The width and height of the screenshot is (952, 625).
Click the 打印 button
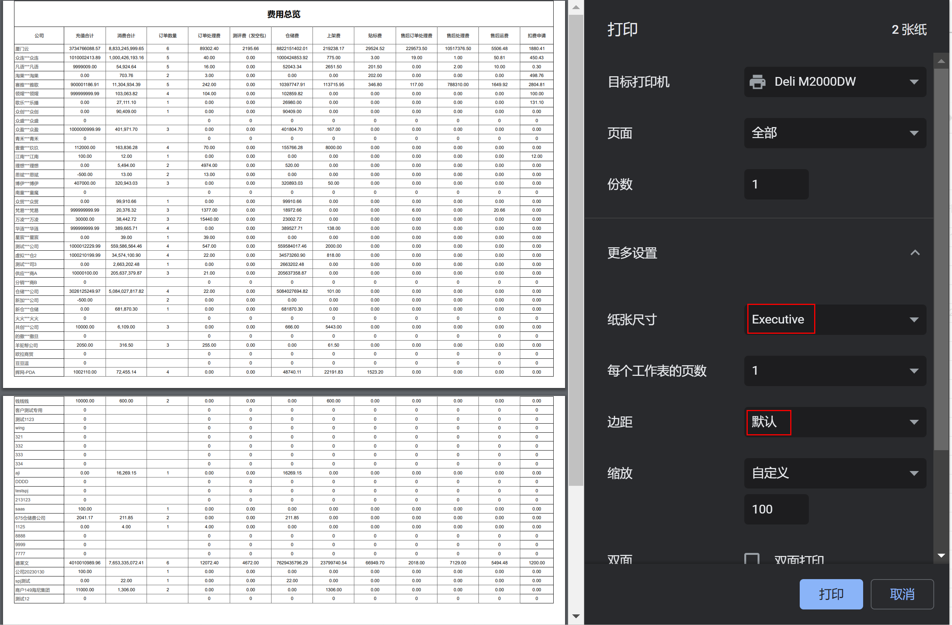coord(831,594)
